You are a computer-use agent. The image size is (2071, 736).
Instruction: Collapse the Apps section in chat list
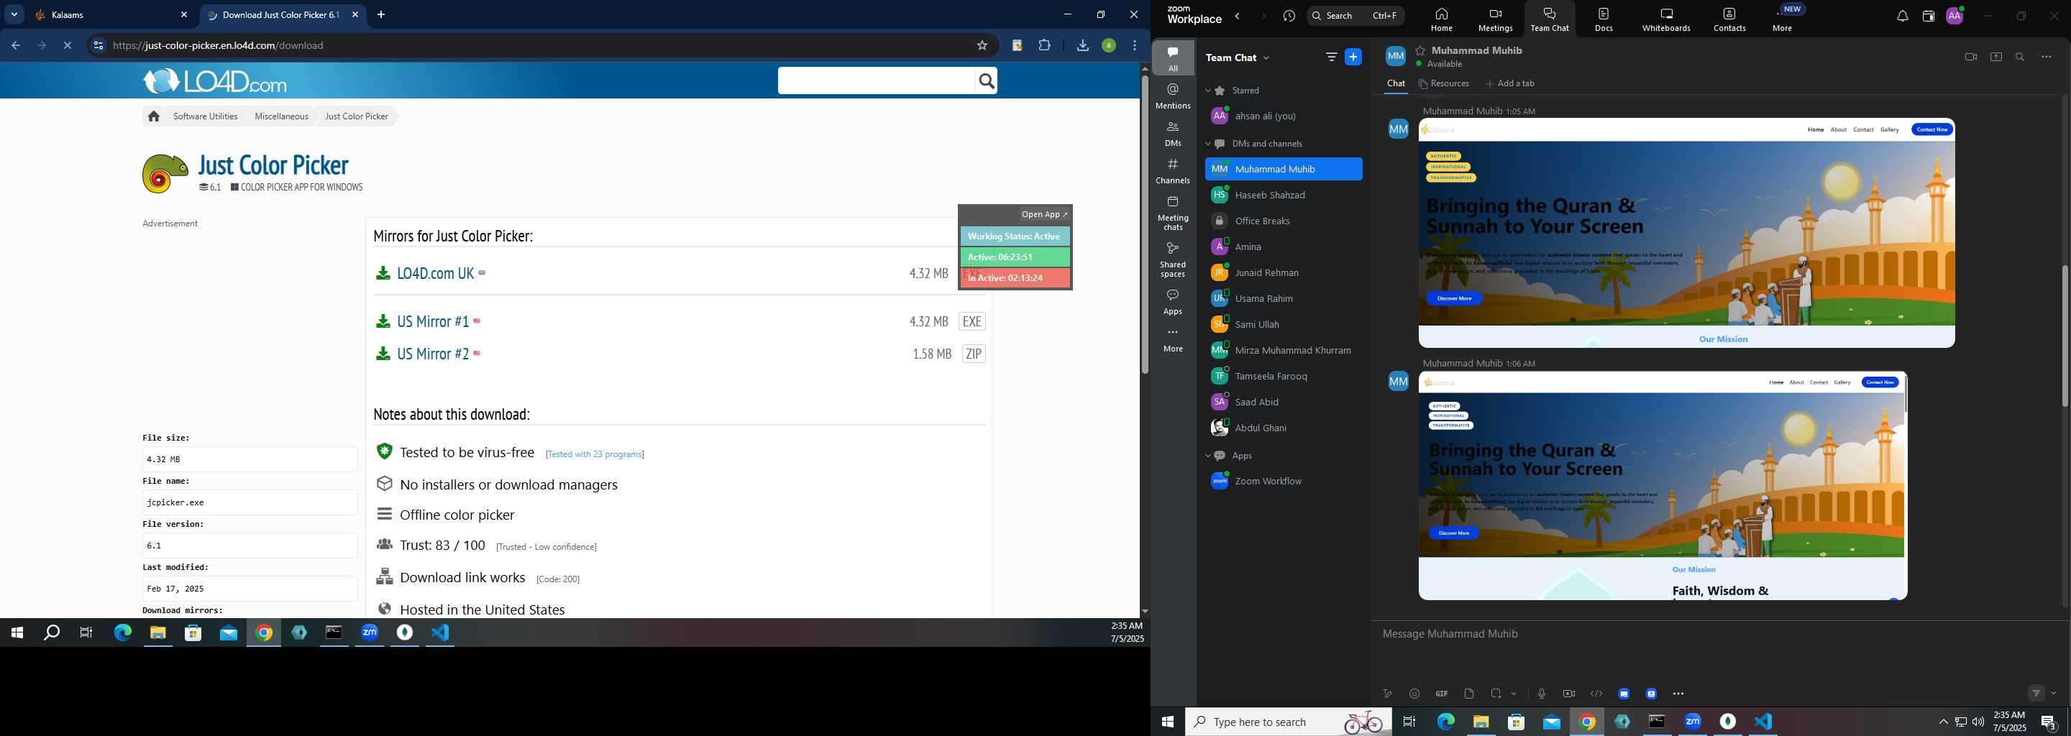(1207, 456)
